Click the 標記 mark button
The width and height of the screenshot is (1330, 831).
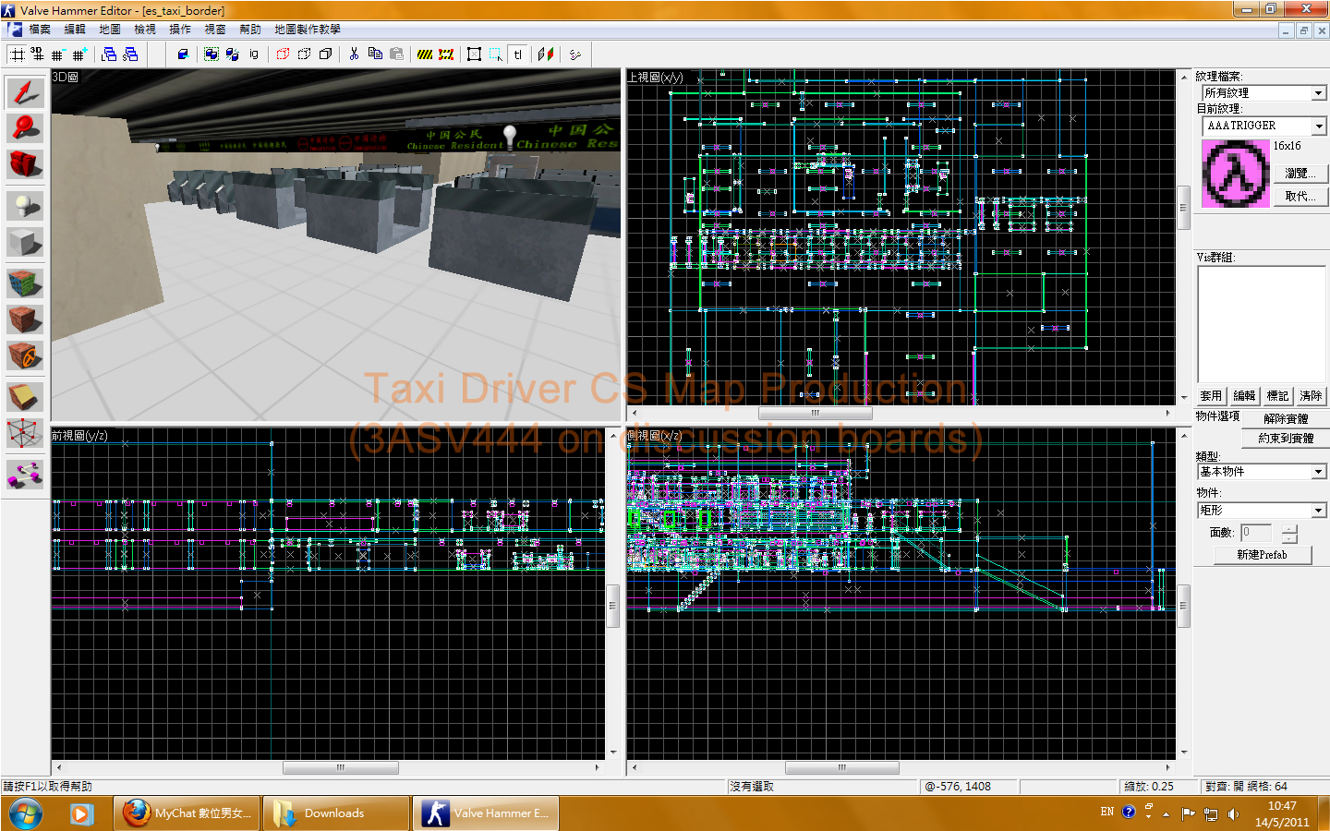(1277, 395)
